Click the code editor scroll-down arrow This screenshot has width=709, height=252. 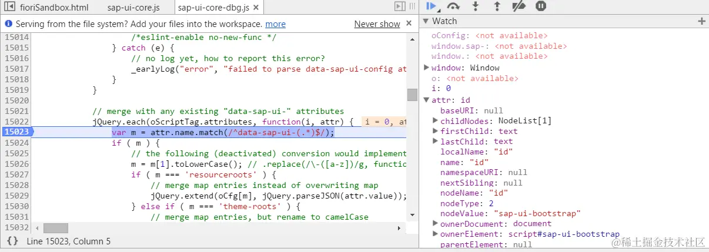(412, 215)
